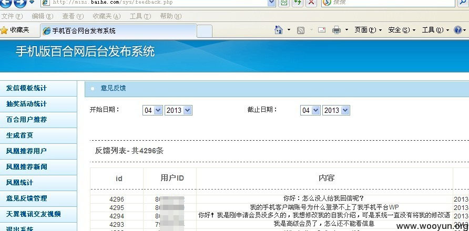Expand the Home icon dropdown arrow

[x=289, y=30]
